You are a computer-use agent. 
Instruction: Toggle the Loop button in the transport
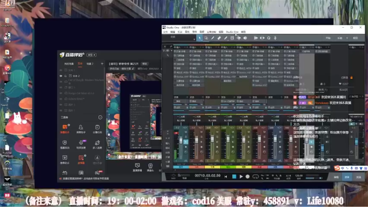[255, 177]
